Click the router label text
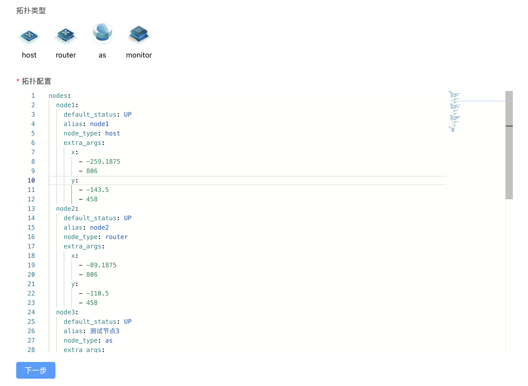Screen dimensions: 528x386 coord(66,55)
